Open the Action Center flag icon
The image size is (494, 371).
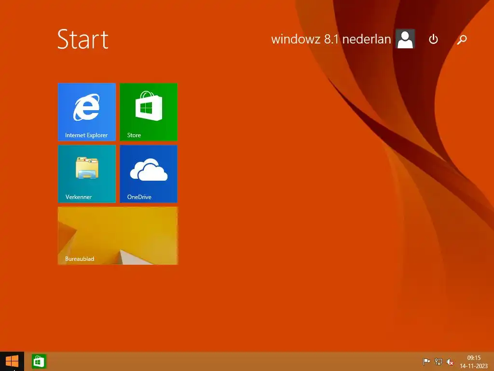tap(426, 361)
